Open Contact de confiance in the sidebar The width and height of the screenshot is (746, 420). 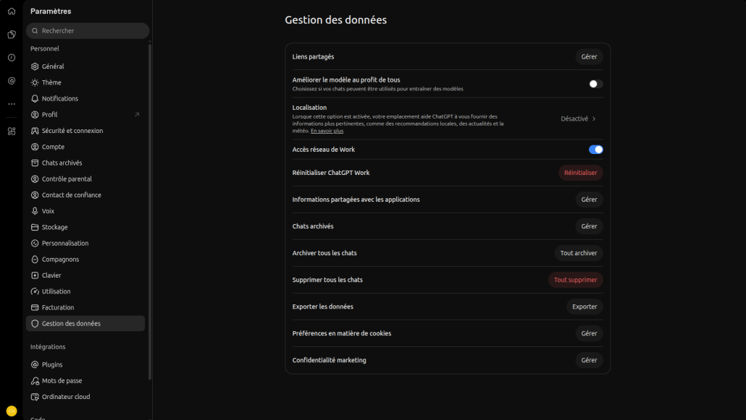(85, 195)
